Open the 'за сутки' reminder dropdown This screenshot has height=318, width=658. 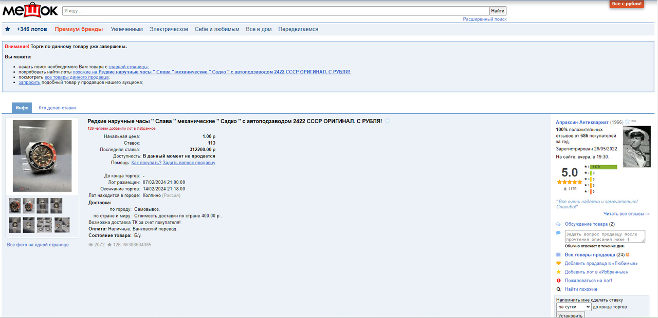coord(573,307)
